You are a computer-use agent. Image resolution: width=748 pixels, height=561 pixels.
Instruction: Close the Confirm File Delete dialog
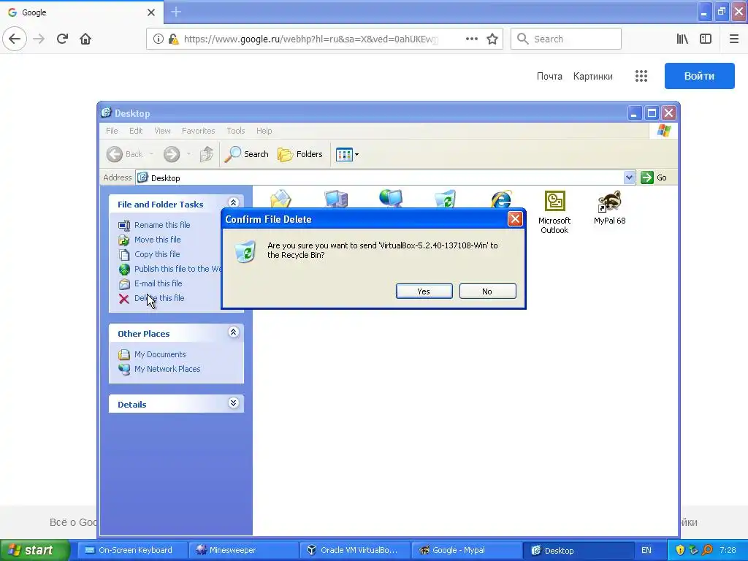pos(515,219)
